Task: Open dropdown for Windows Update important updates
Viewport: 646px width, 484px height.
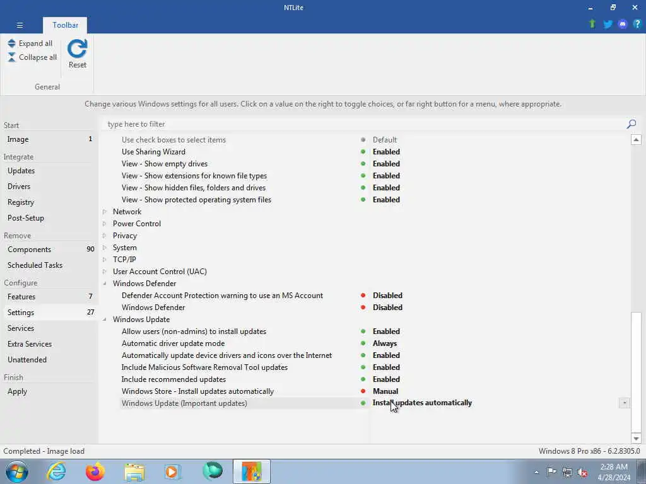Action: (624, 403)
